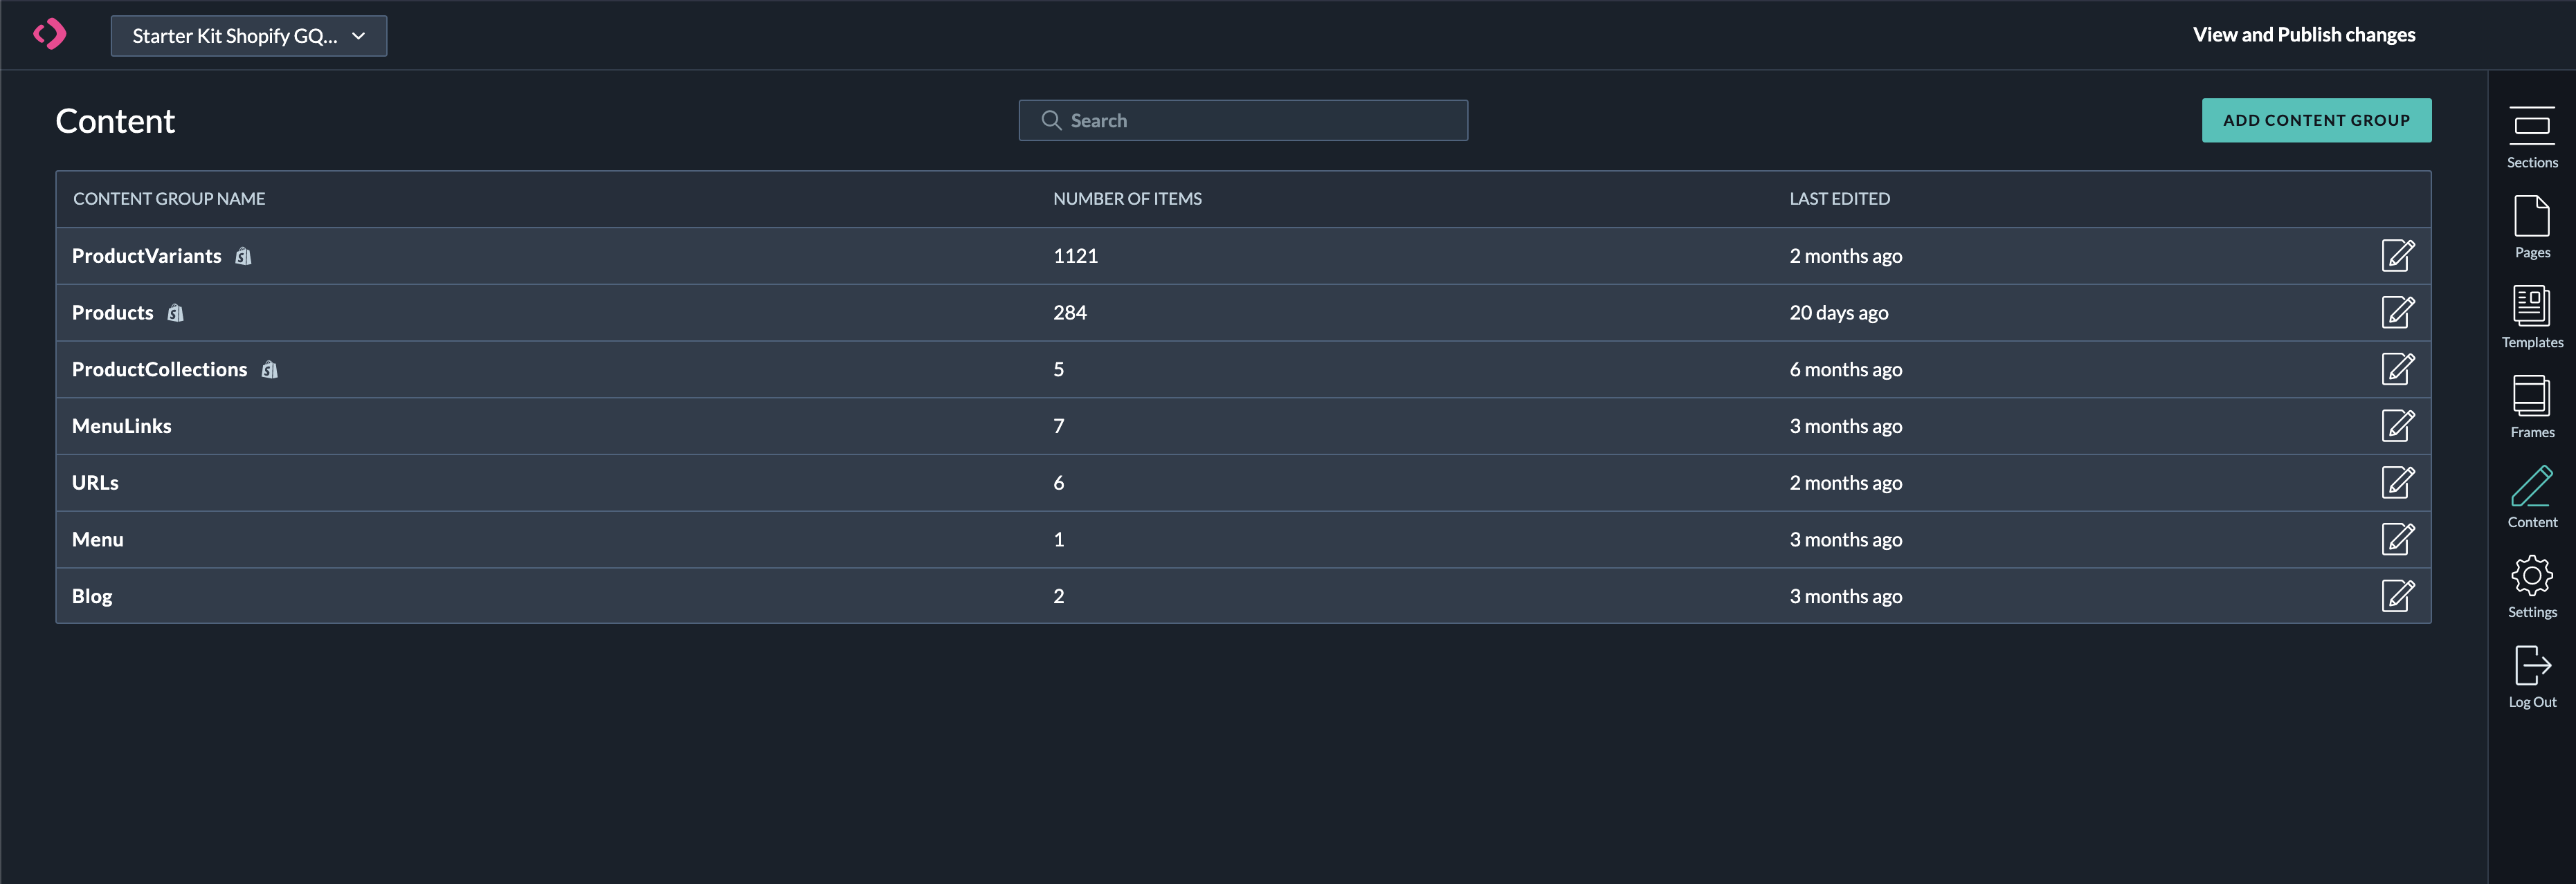The height and width of the screenshot is (884, 2576).
Task: Click the Add Content Group button
Action: (x=2315, y=120)
